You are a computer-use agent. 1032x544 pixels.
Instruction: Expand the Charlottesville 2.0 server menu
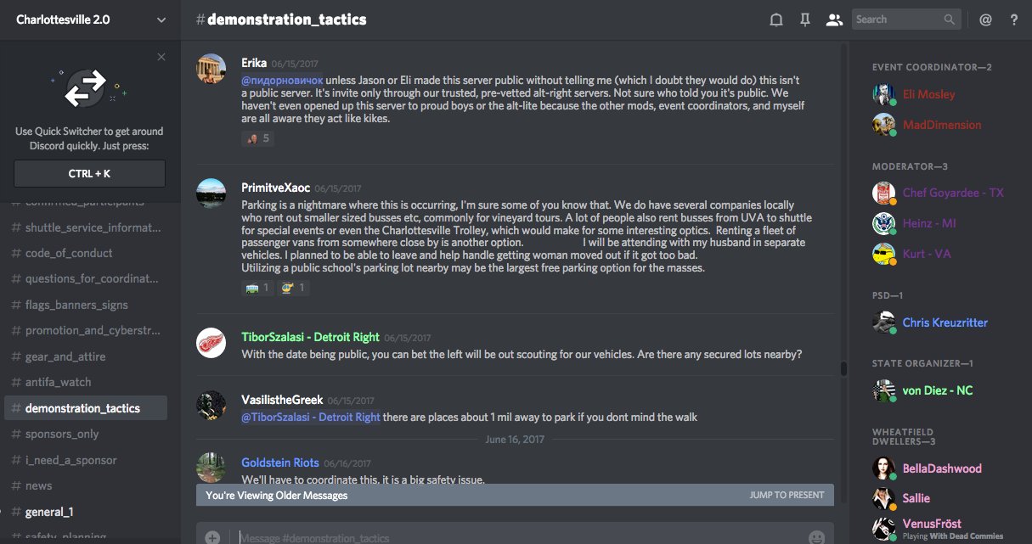(161, 20)
